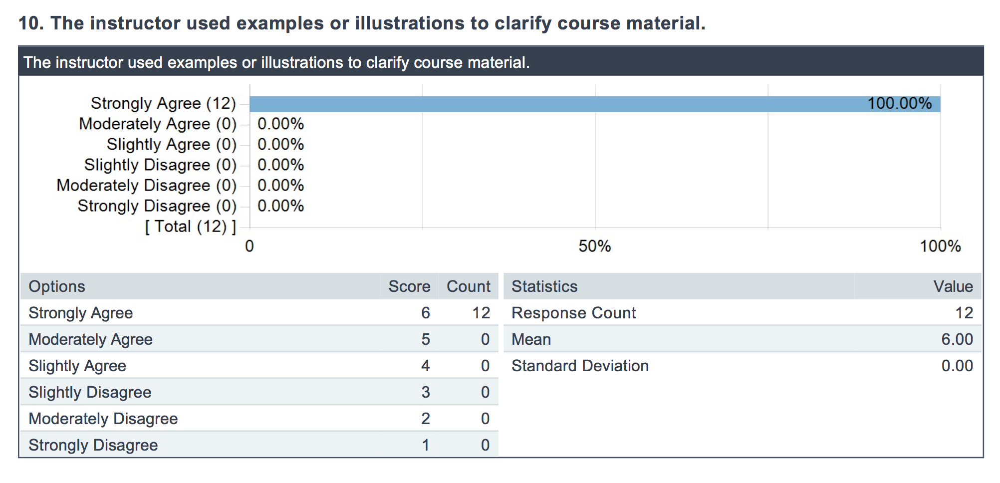The height and width of the screenshot is (483, 1000).
Task: Select the Strongly Disagree table row
Action: (x=259, y=445)
